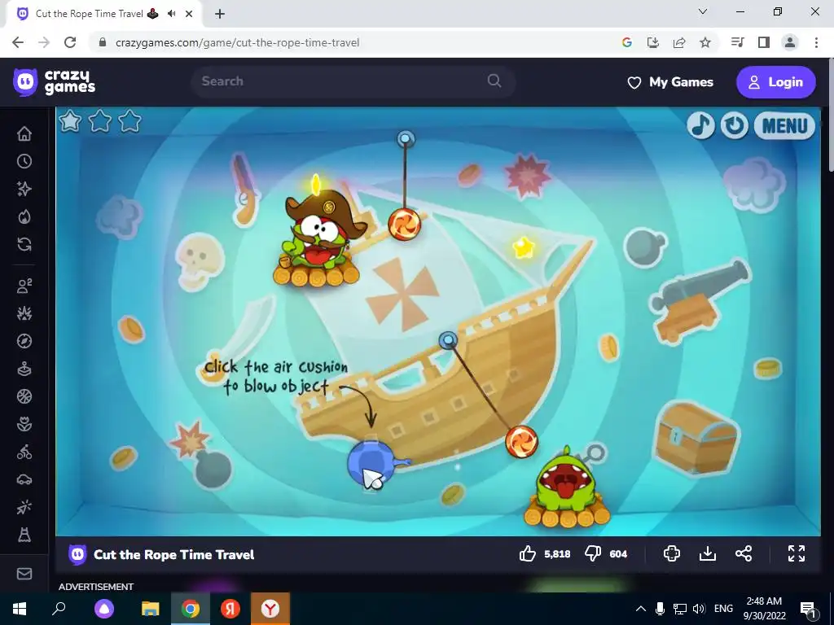834x625 pixels.
Task: Open the Car games sidebar icon
Action: coord(24,480)
